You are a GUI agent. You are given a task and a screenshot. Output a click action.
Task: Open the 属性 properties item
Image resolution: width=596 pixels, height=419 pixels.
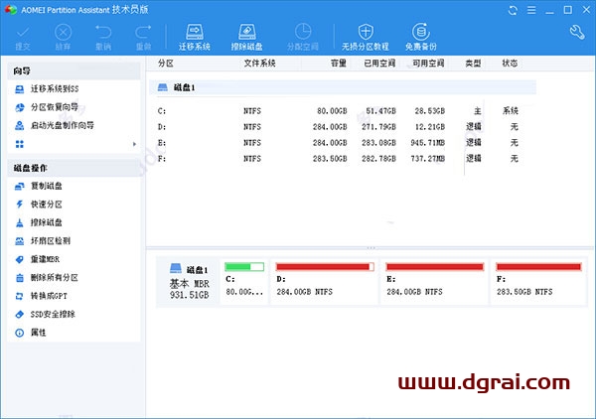(38, 333)
